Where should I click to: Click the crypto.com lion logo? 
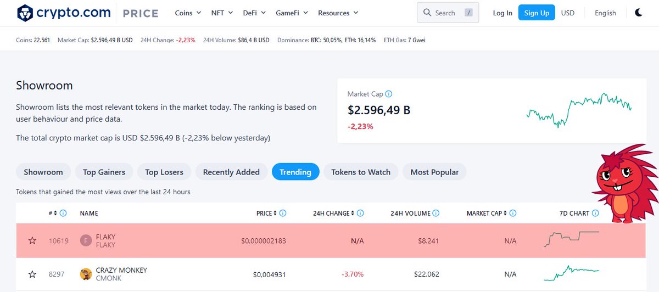click(x=25, y=13)
